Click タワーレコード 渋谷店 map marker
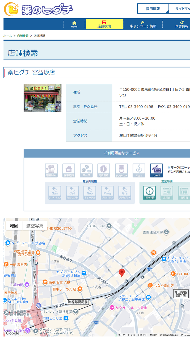Viewport: 190px width, 340px height. tap(8, 243)
